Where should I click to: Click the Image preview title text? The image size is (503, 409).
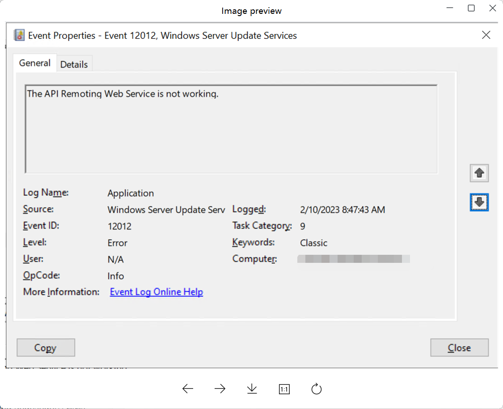[x=251, y=11]
